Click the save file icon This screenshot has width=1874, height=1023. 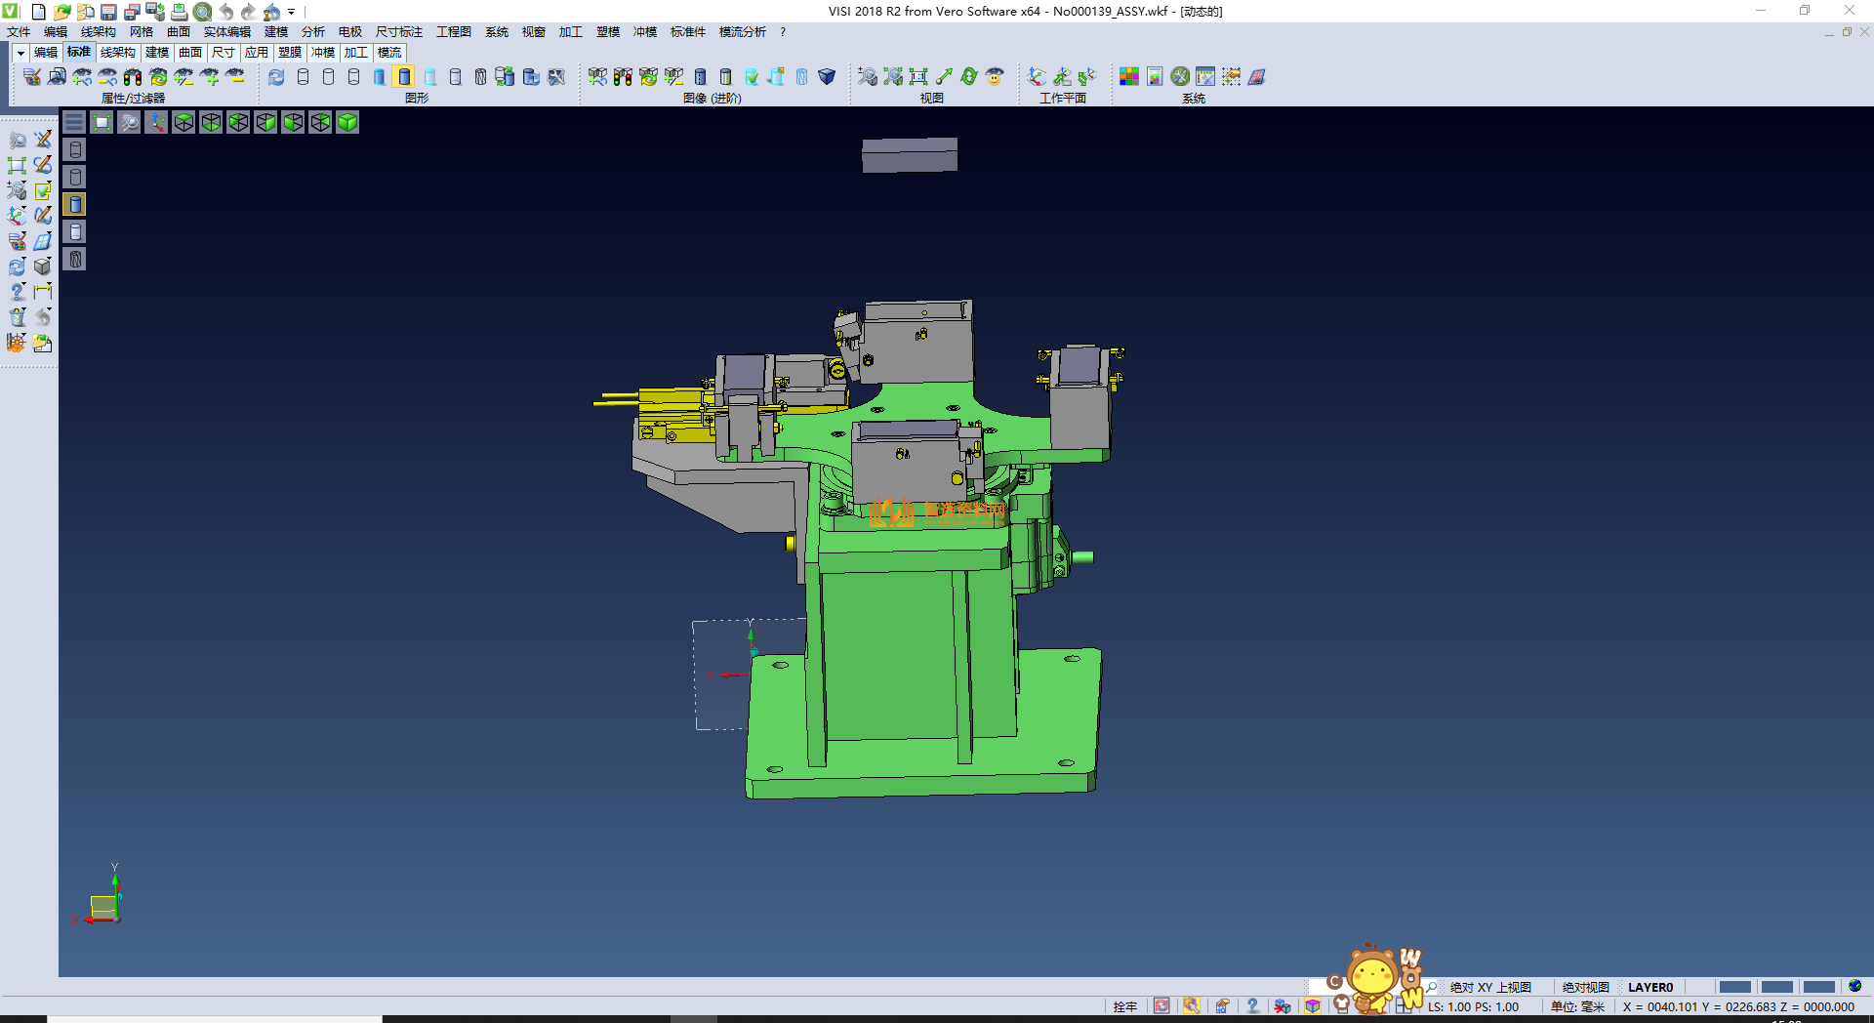coord(108,12)
